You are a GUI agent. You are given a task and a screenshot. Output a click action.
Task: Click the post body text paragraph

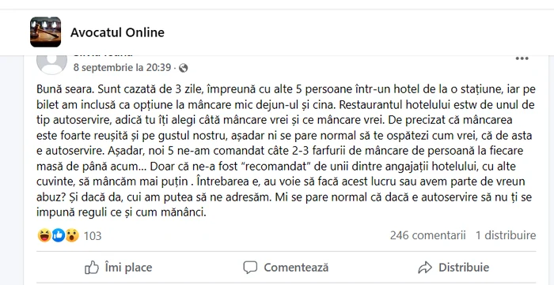pyautogui.click(x=286, y=151)
